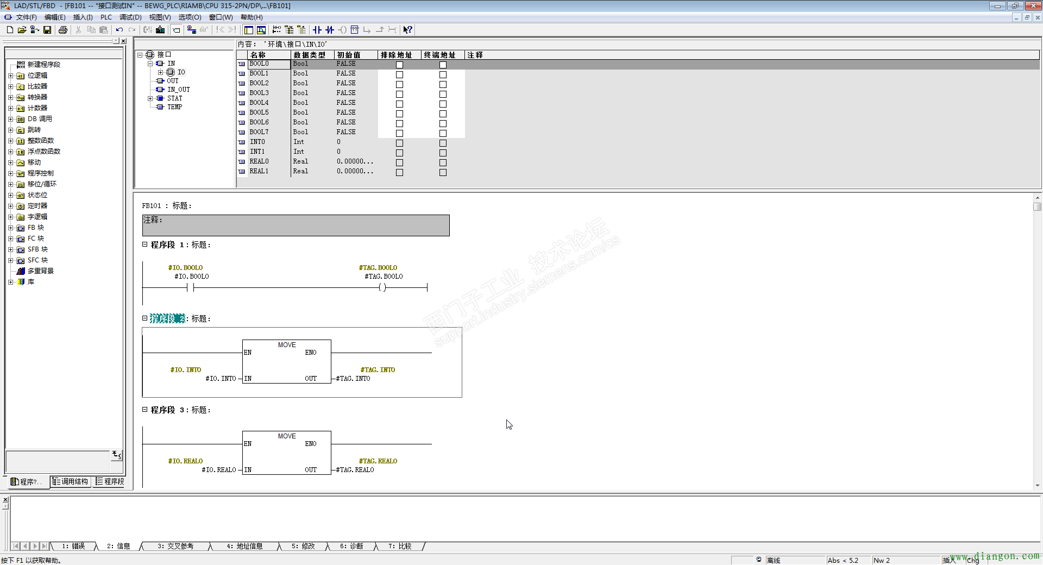Click the Undo toolbar icon
This screenshot has width=1043, height=565.
tap(120, 30)
